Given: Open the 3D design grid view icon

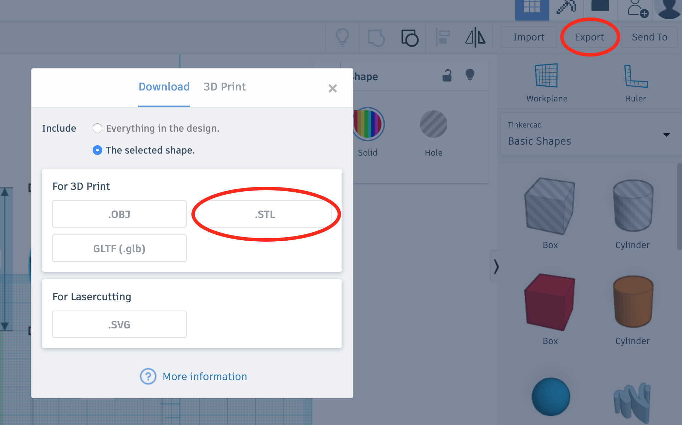Looking at the screenshot, I should coord(532,8).
